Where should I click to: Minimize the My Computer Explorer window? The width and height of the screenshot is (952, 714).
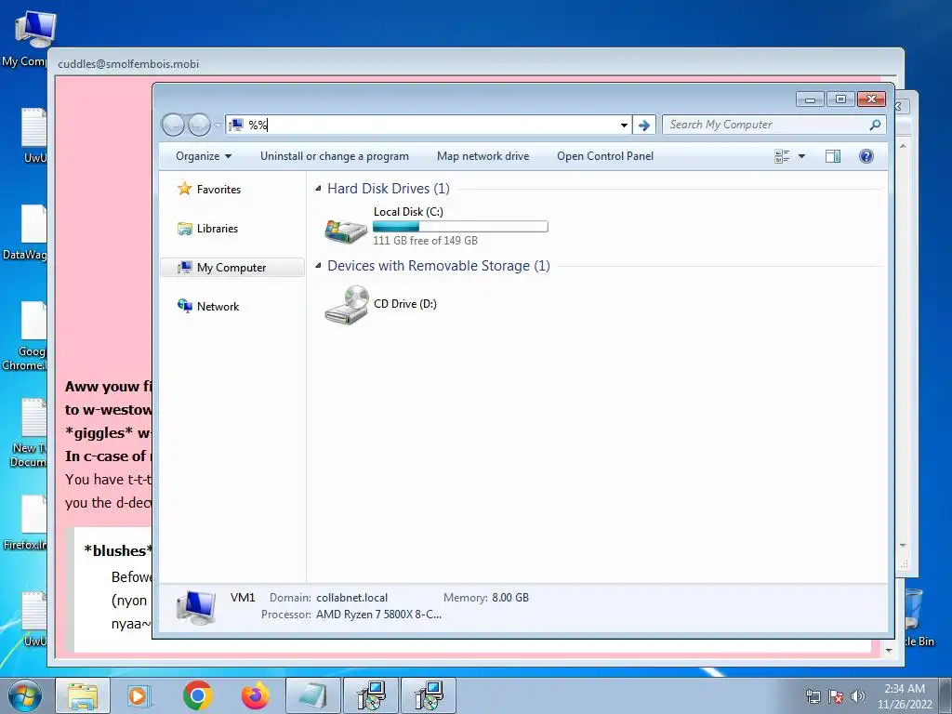point(810,99)
